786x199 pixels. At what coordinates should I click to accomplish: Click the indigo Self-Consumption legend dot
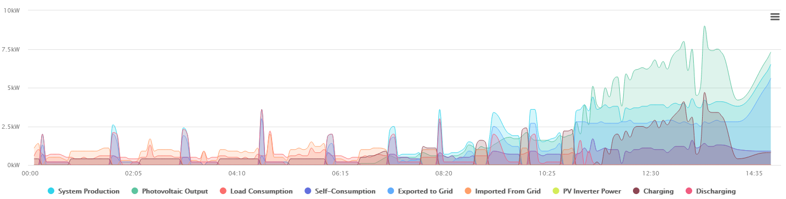[x=308, y=191]
